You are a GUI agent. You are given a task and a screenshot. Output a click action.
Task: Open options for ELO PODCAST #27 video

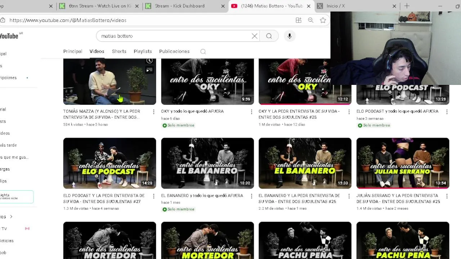click(x=154, y=196)
